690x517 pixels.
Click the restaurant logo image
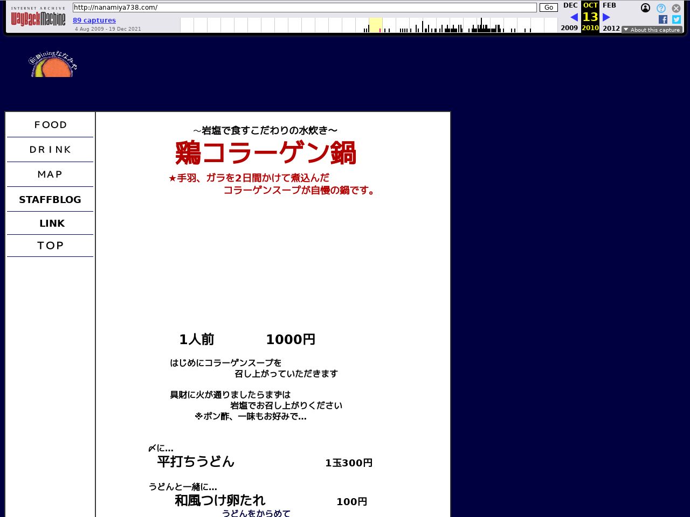click(x=53, y=65)
